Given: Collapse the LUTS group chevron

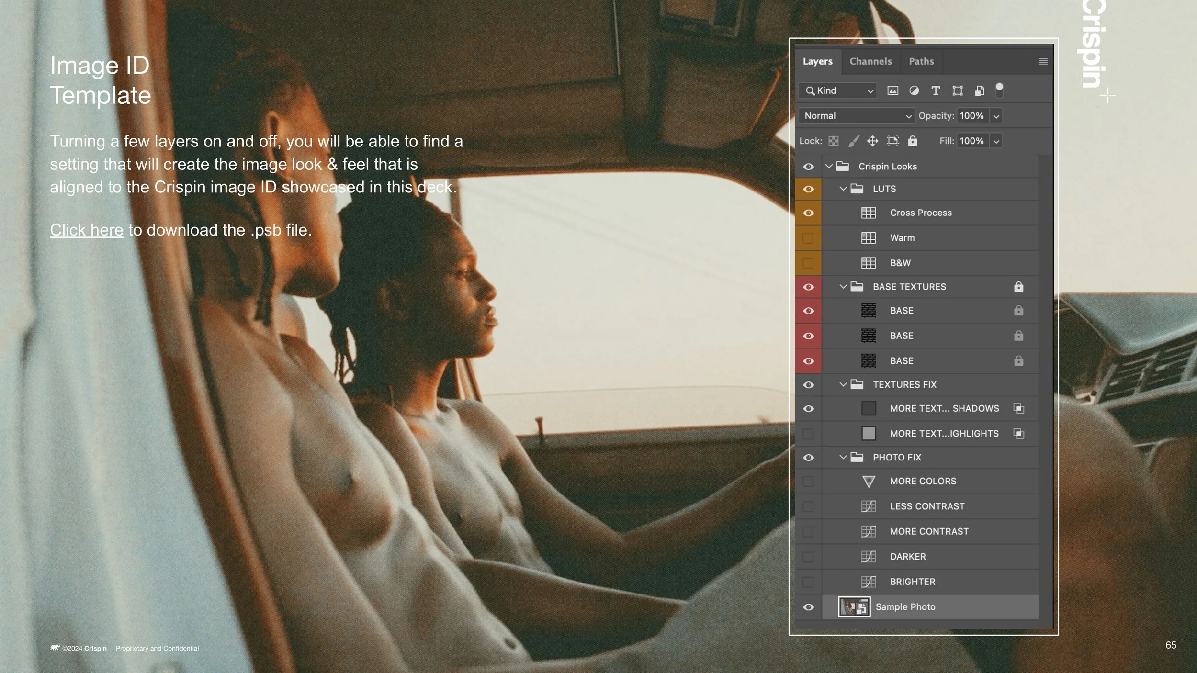Looking at the screenshot, I should [843, 189].
